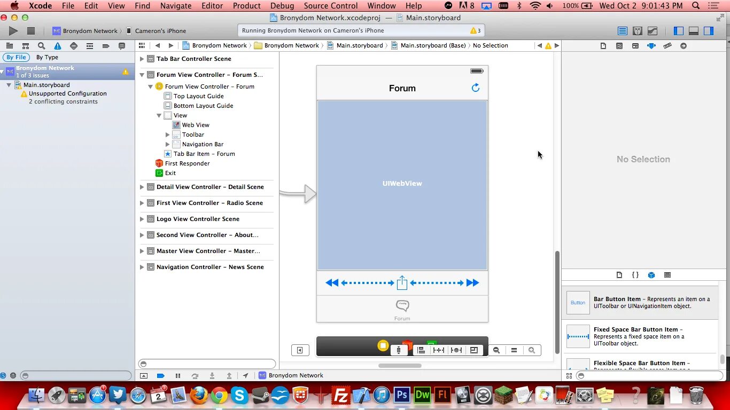Expand the Navigation Bar item in outline

point(168,144)
